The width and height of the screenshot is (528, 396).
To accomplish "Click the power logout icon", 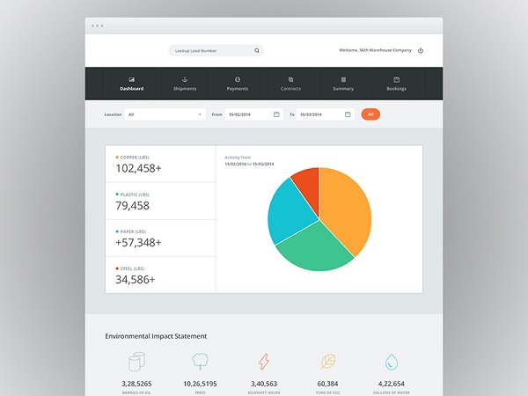I will pyautogui.click(x=421, y=51).
